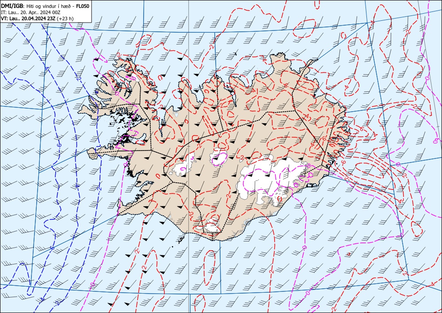Click the "Hiti og vindur í hæð" chart title
The height and width of the screenshot is (313, 442).
[x=49, y=6]
